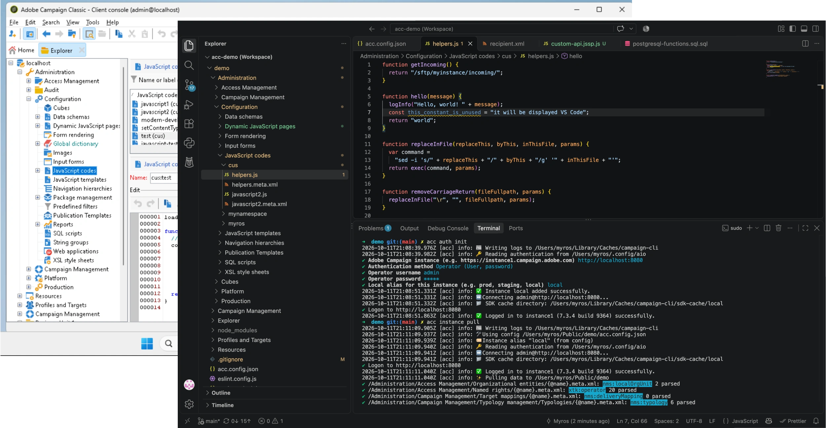826x428 pixels.
Task: Click the Ln 7, Col 66 indicator
Action: (632, 421)
